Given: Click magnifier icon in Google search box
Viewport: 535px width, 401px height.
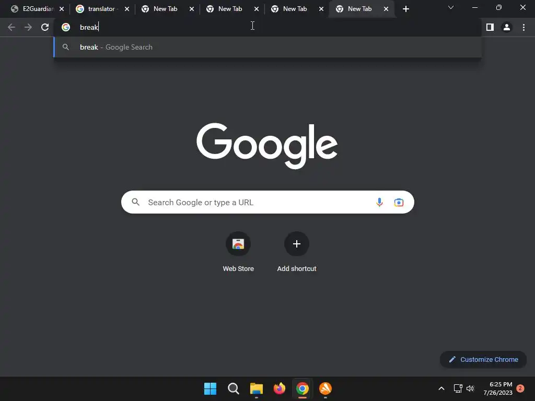Looking at the screenshot, I should coord(136,202).
